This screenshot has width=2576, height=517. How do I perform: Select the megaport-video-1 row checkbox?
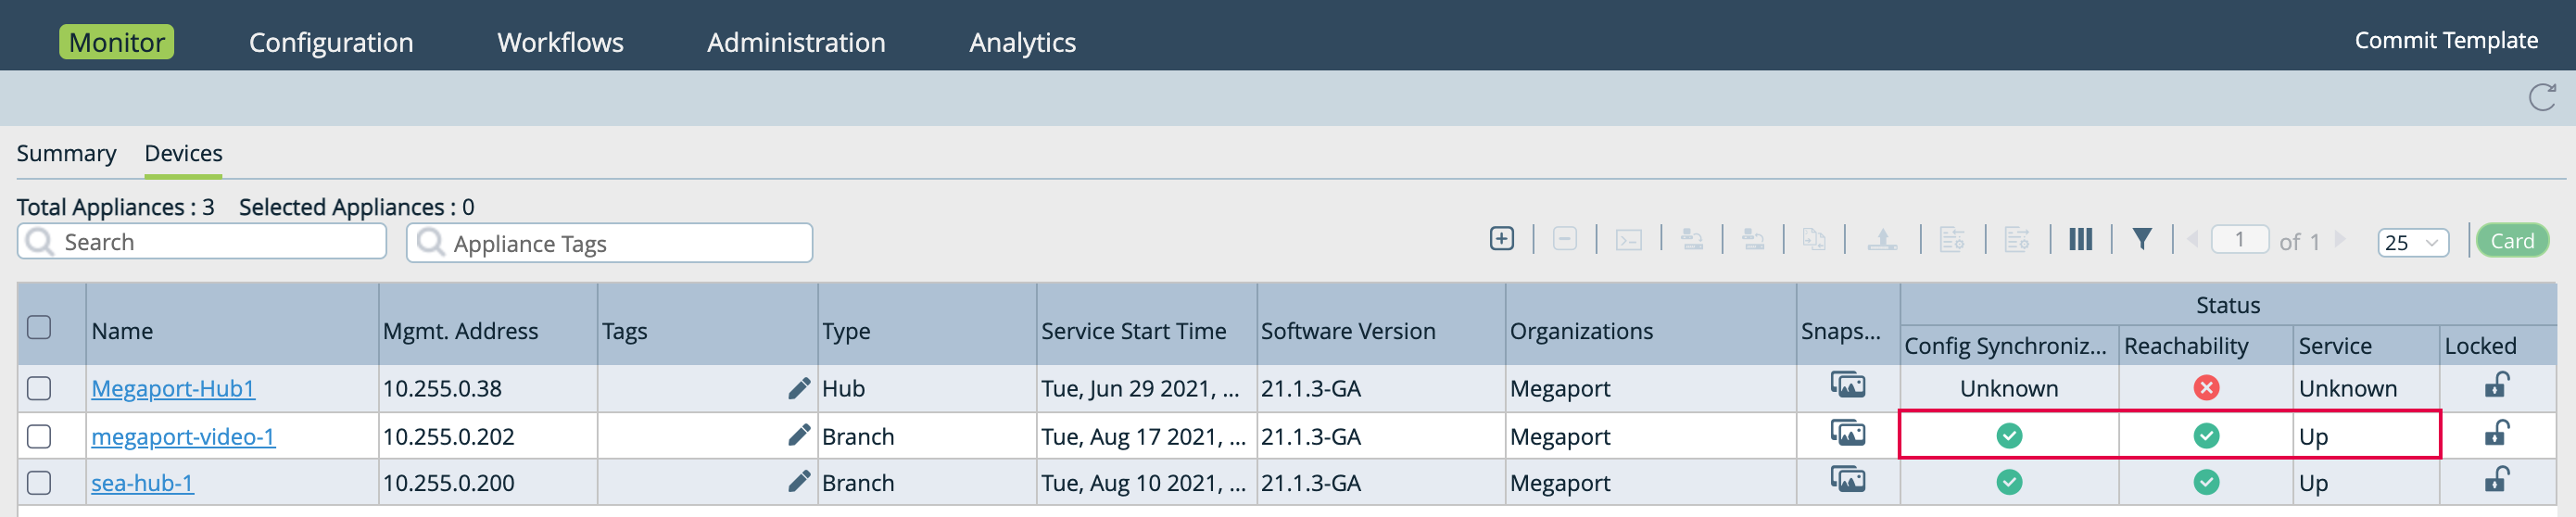click(x=39, y=437)
